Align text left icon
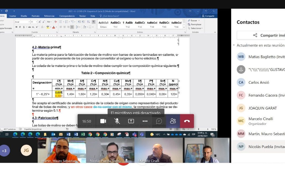 click(x=61, y=27)
